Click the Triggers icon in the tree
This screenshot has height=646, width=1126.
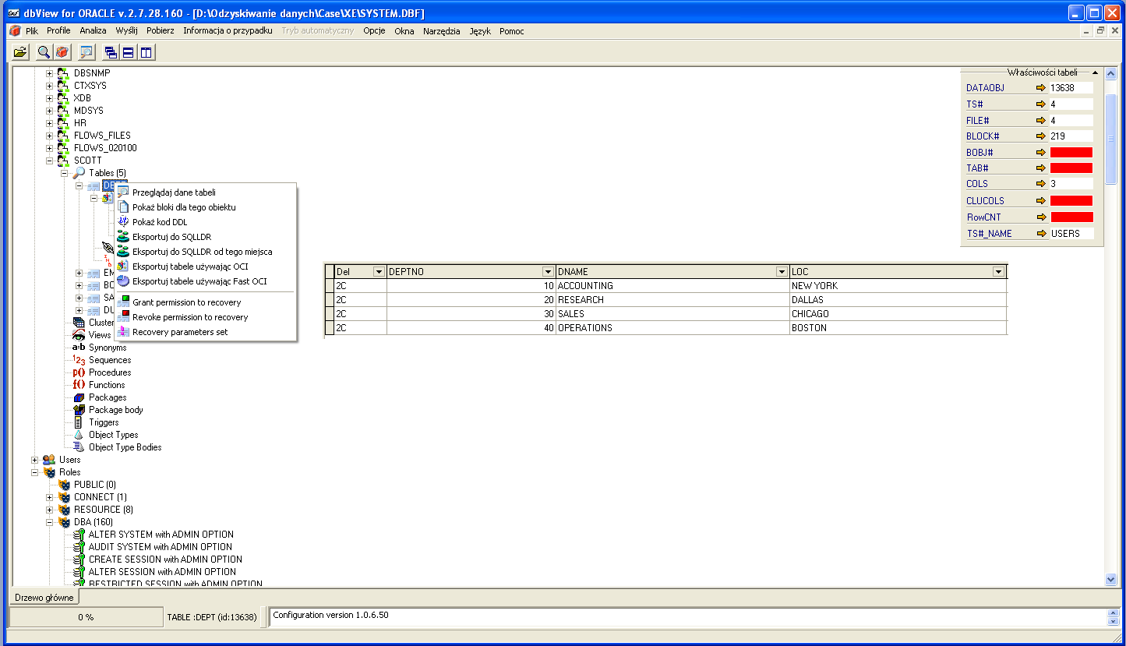[x=78, y=422]
